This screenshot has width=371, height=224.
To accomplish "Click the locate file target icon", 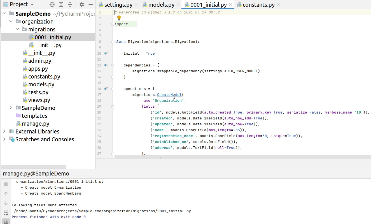I will tap(52, 4).
